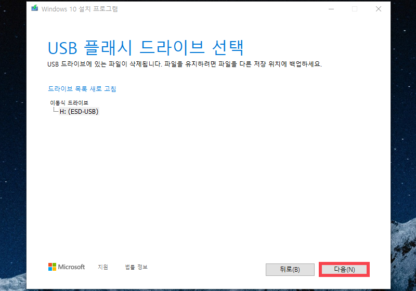Click the 다음(N) next button
Image resolution: width=416 pixels, height=291 pixels.
tap(344, 270)
